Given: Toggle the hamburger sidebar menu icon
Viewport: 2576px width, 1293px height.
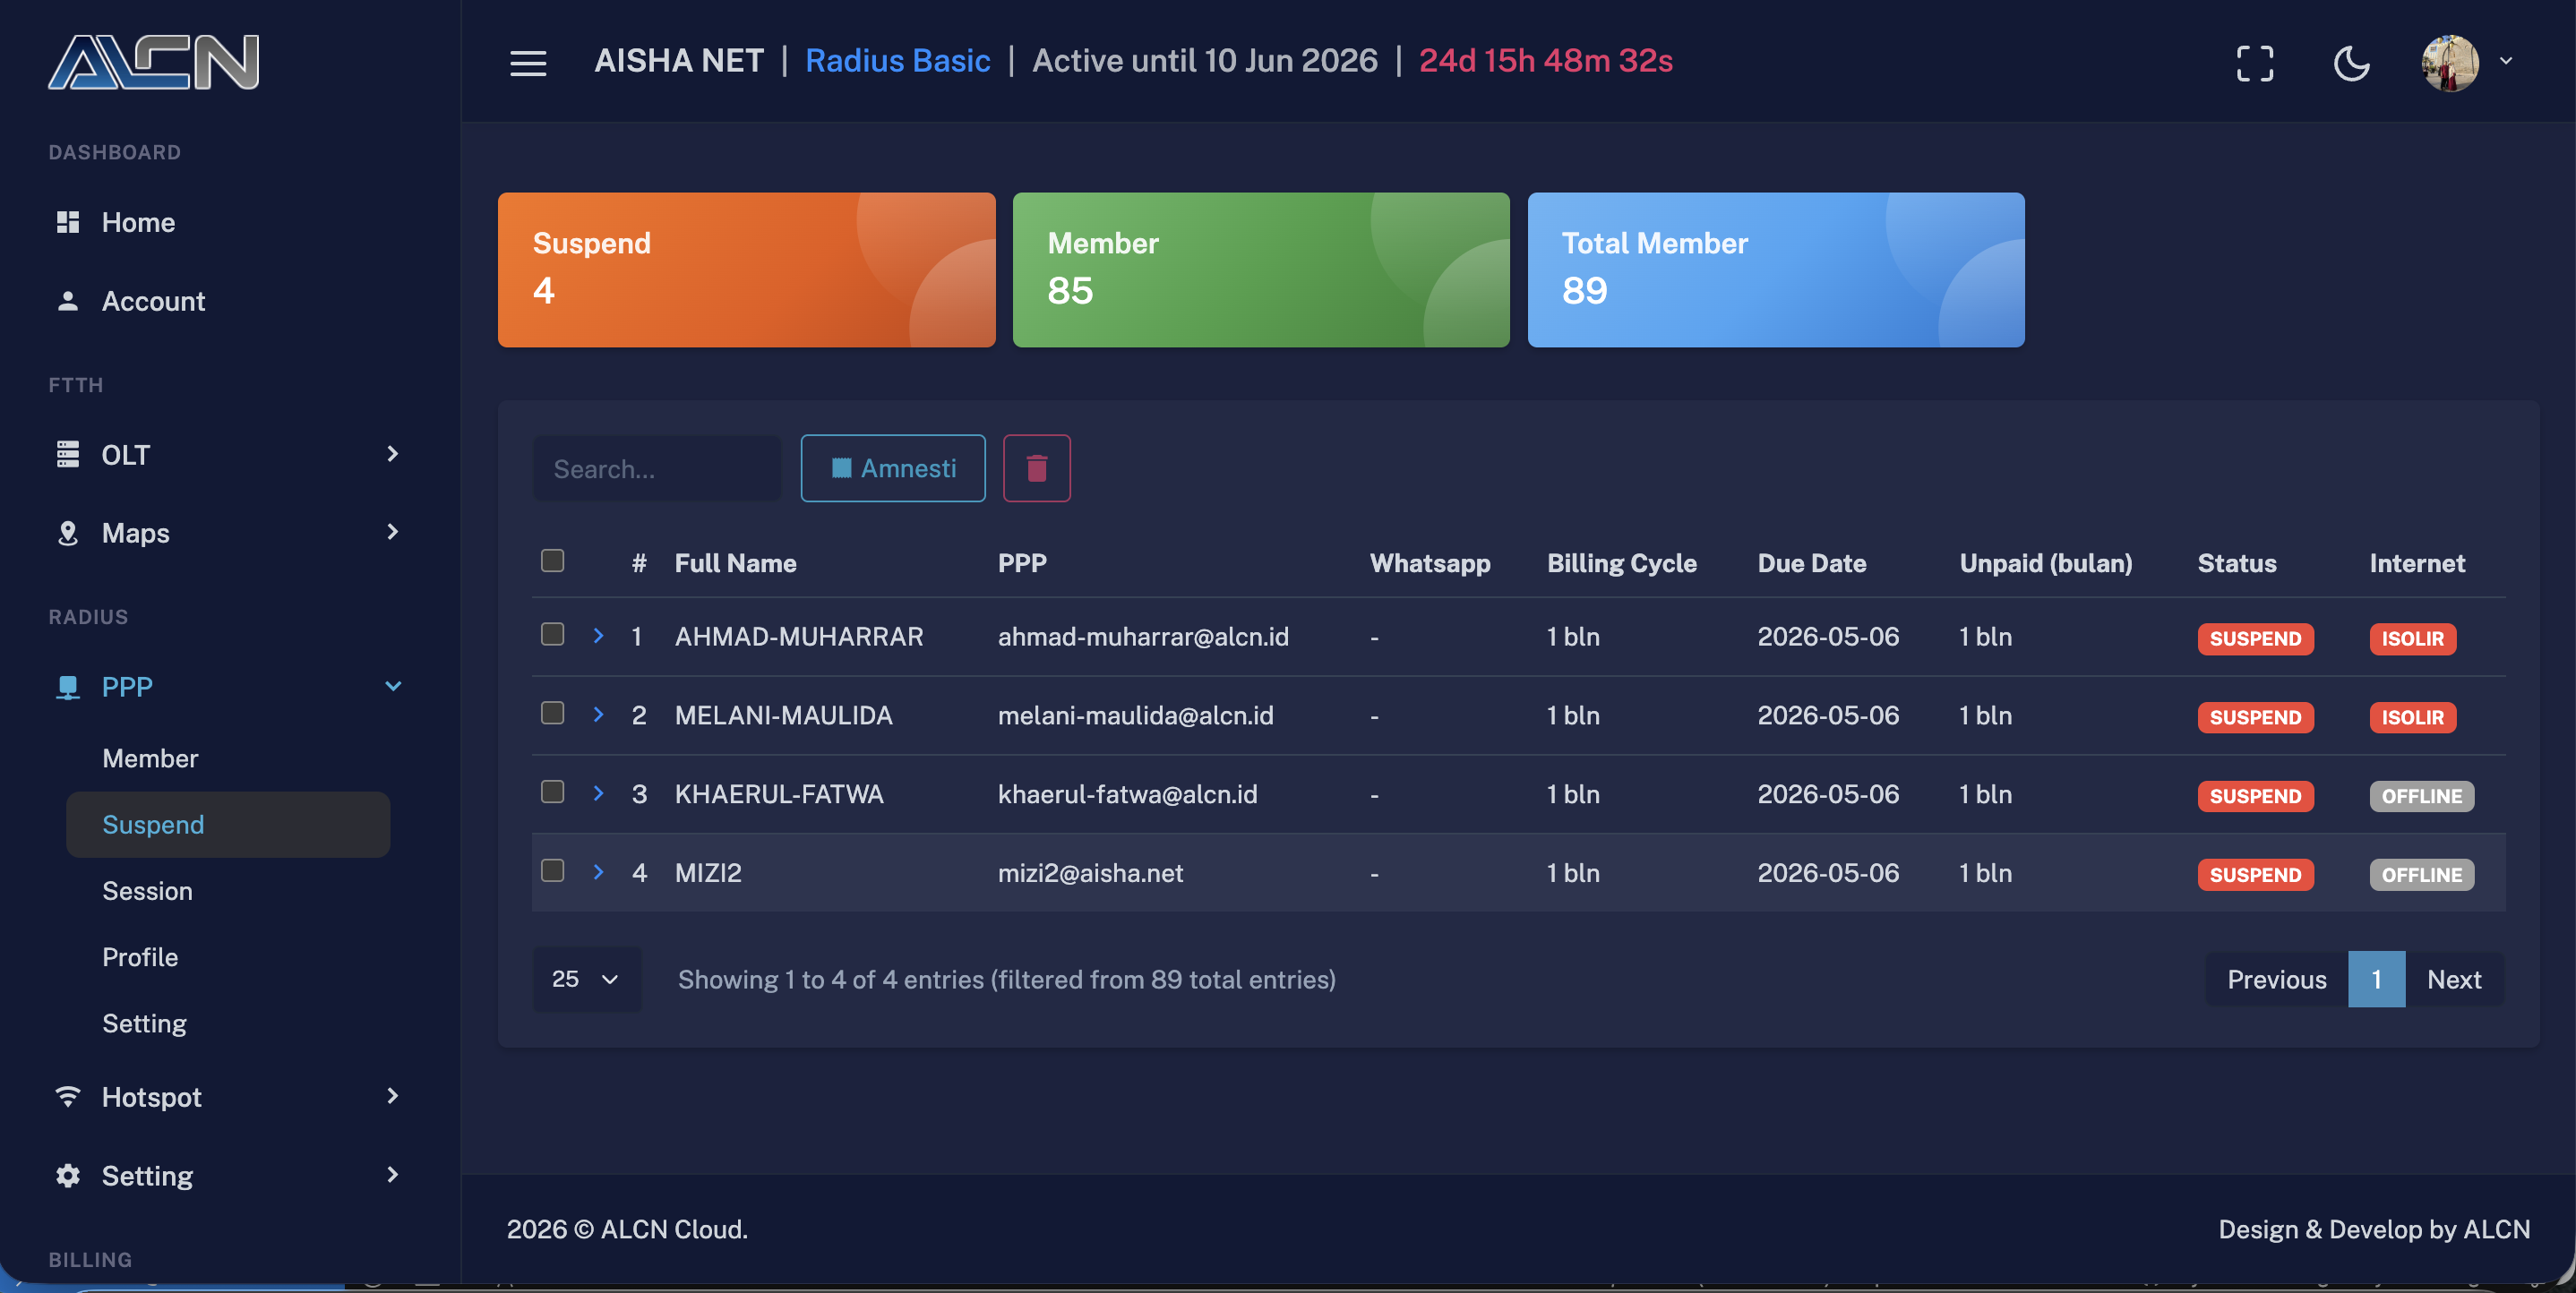Looking at the screenshot, I should click(528, 62).
